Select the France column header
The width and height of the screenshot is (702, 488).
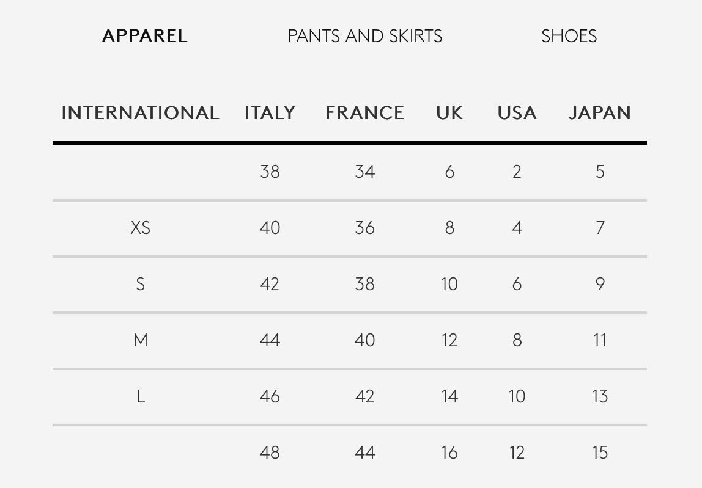364,113
